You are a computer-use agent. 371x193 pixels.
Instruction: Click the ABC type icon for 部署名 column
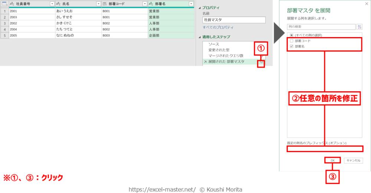151,4
